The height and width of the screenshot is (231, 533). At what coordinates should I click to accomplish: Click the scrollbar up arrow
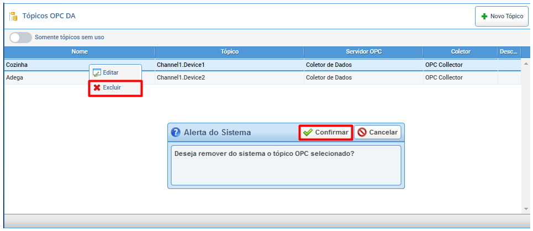[526, 64]
